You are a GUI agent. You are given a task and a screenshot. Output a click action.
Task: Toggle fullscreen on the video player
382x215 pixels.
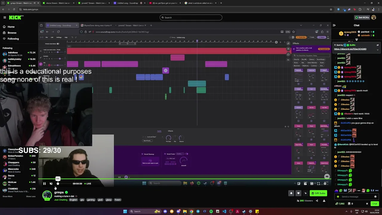(318, 184)
